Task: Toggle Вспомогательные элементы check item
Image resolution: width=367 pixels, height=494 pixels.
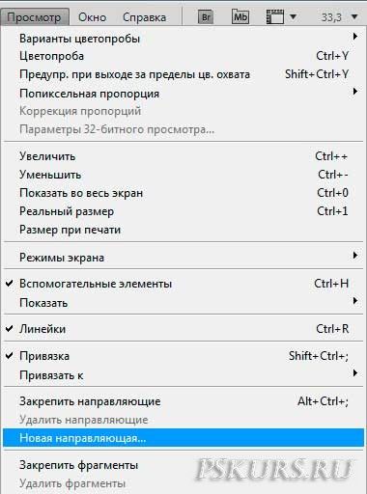Action: [183, 284]
